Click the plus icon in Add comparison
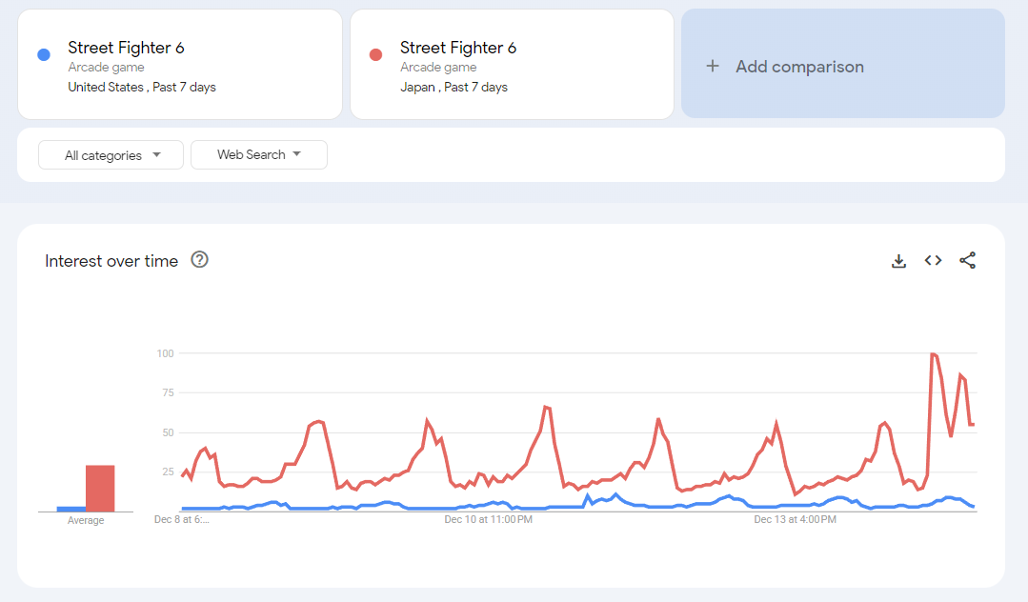1028x602 pixels. (713, 66)
